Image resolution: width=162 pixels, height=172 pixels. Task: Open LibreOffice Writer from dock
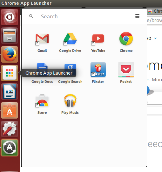pos(10,92)
